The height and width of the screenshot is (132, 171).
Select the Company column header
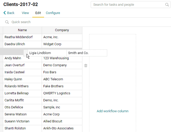pos(62,30)
